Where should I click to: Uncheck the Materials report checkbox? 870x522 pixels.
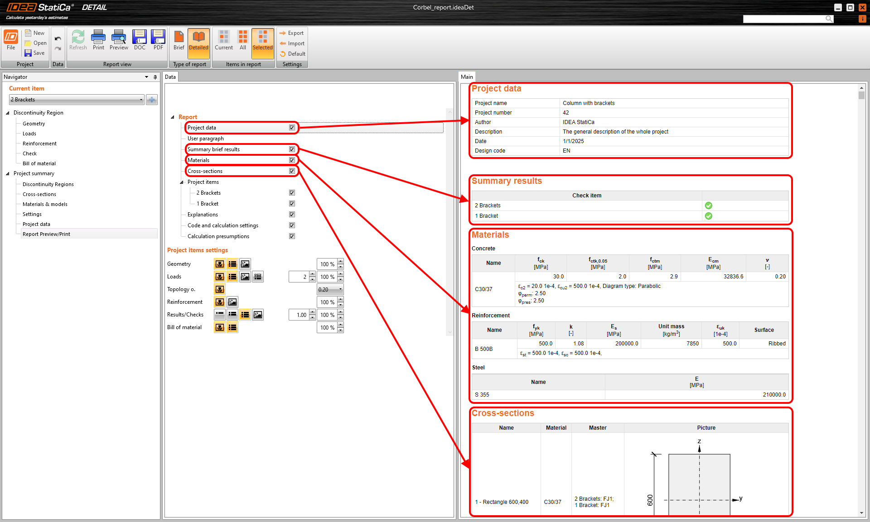pos(292,160)
